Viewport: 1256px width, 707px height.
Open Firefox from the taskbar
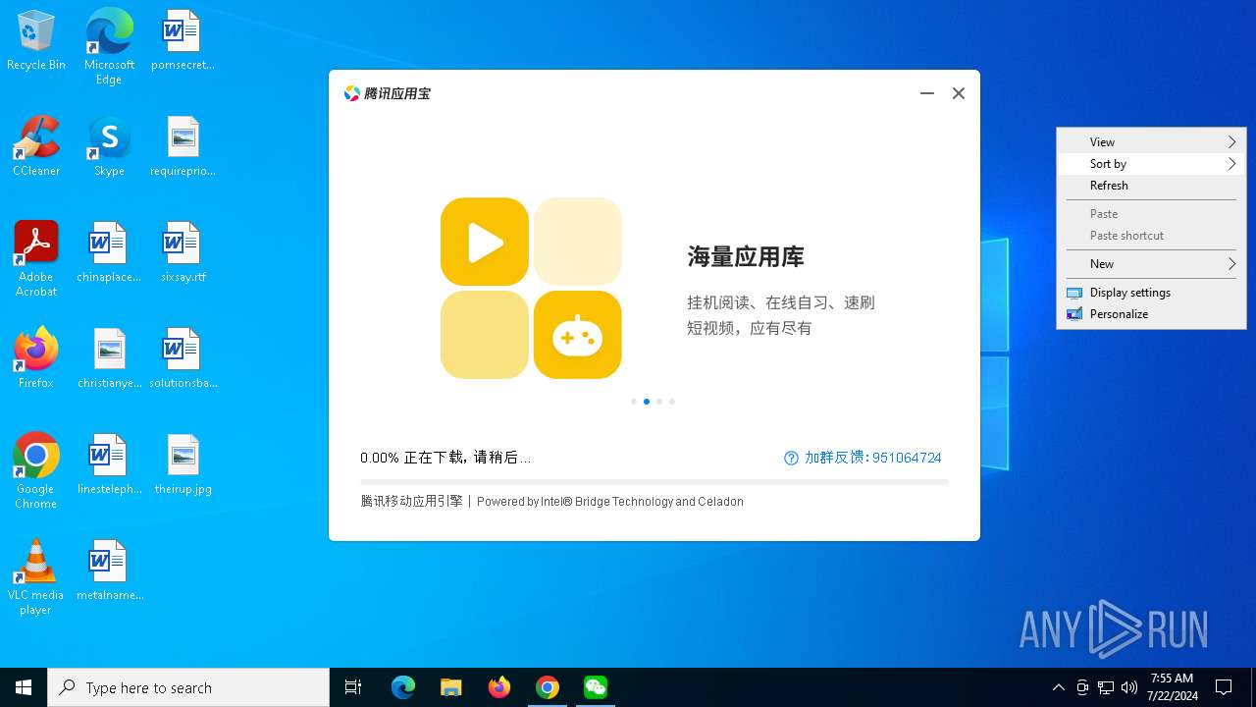click(499, 687)
